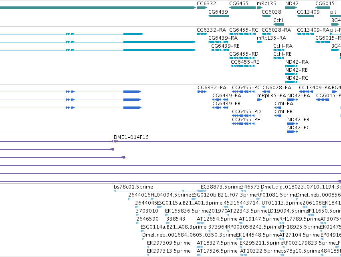The width and height of the screenshot is (341, 257).
Task: Click the CG13409-RA transcript label
Action: click(x=313, y=30)
